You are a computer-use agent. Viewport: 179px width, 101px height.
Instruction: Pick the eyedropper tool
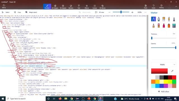(x=172, y=71)
